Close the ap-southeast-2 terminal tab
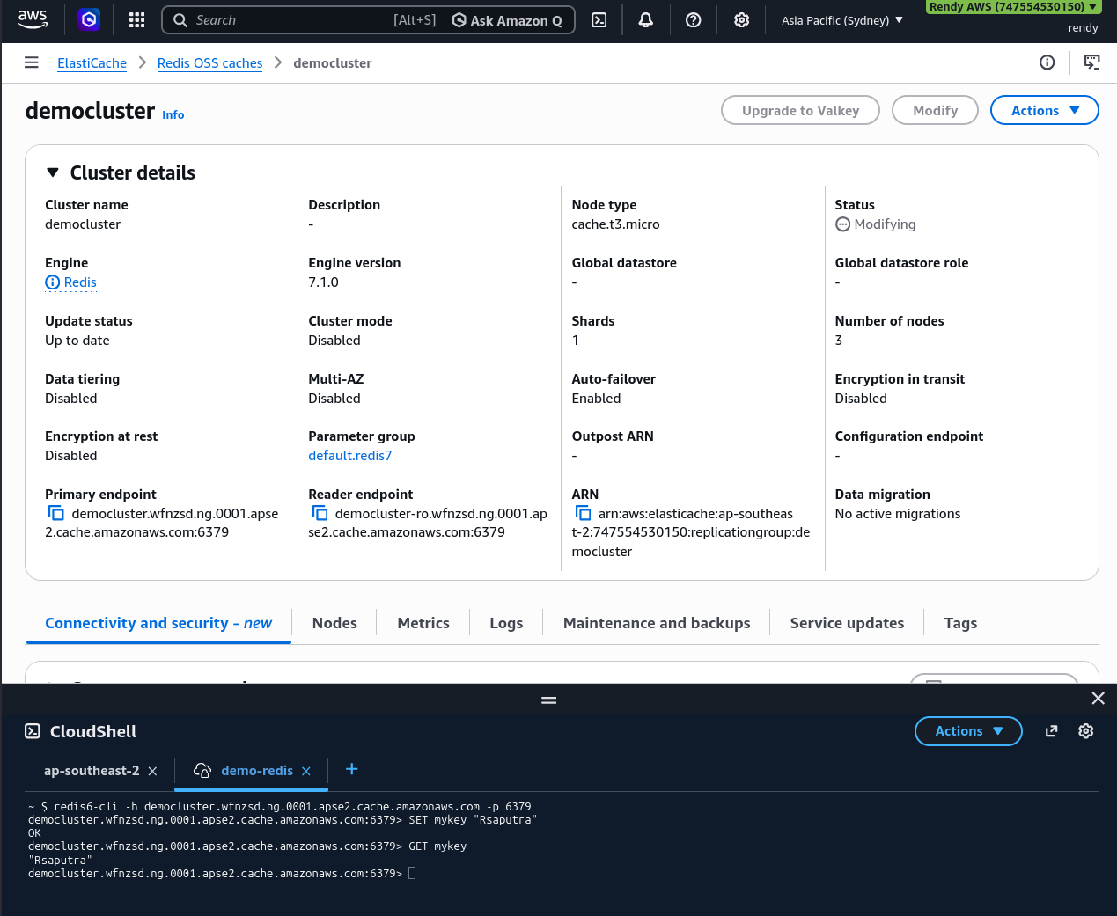 click(x=152, y=771)
